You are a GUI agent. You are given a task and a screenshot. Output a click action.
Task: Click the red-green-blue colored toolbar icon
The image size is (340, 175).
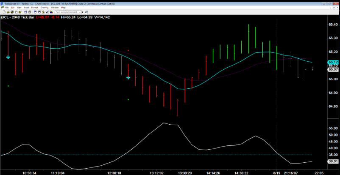(x=51, y=12)
